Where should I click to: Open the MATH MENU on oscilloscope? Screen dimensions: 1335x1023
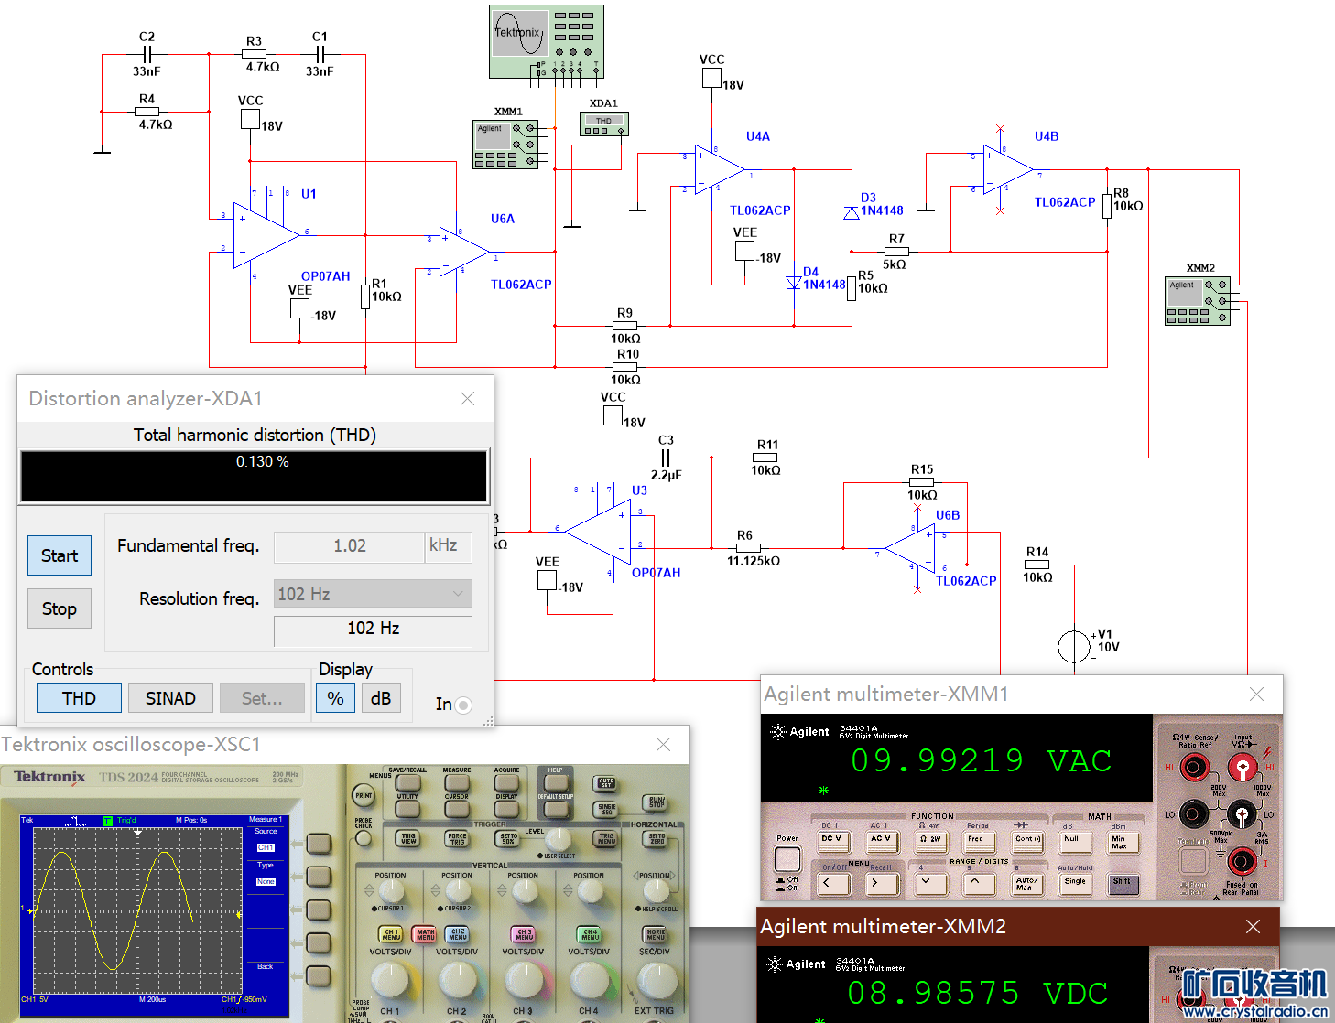click(x=425, y=934)
